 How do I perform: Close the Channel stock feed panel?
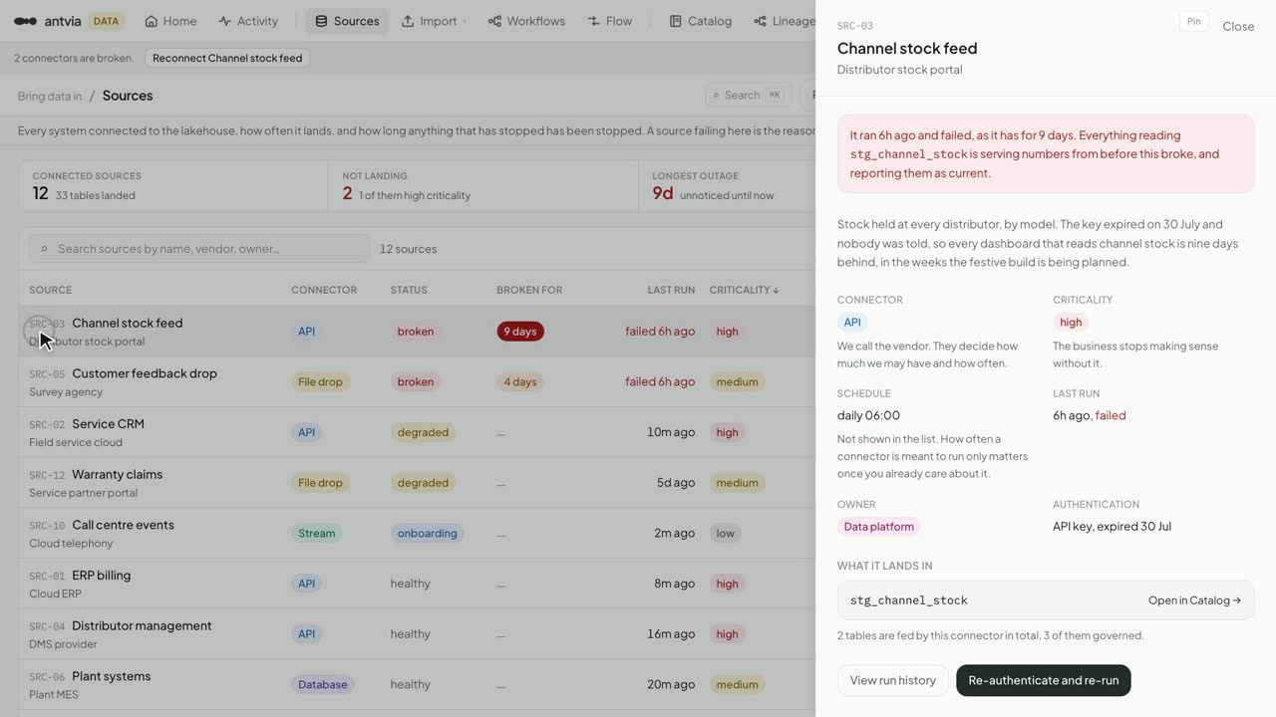1238,26
